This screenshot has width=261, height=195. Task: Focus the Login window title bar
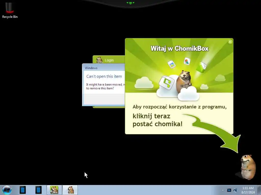[109, 60]
